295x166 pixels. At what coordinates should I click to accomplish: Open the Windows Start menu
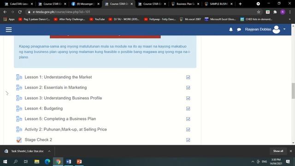(5, 162)
